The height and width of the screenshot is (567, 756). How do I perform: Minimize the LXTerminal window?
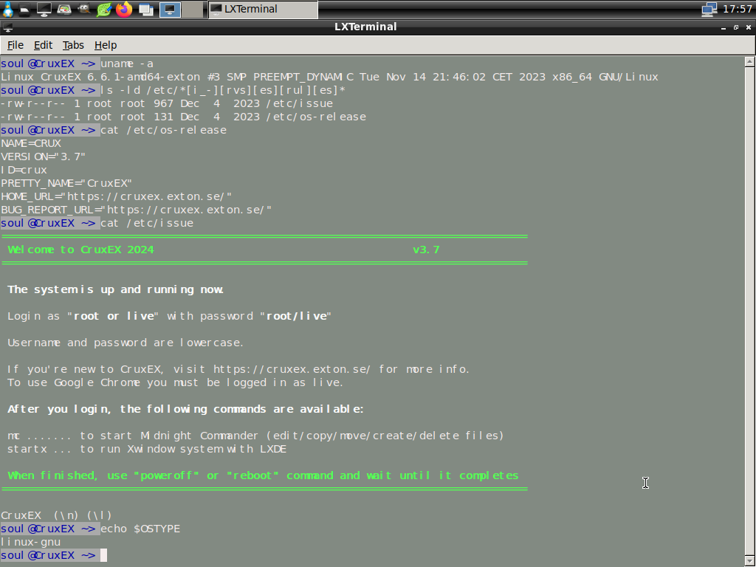point(724,27)
